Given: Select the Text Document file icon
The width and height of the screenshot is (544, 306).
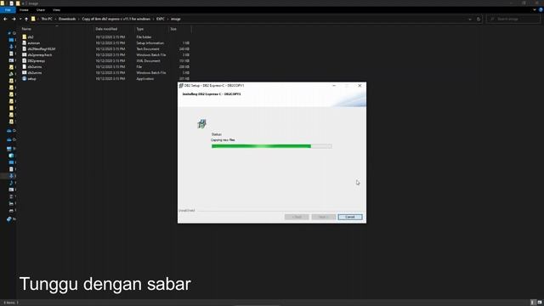Looking at the screenshot, I should [x=25, y=49].
